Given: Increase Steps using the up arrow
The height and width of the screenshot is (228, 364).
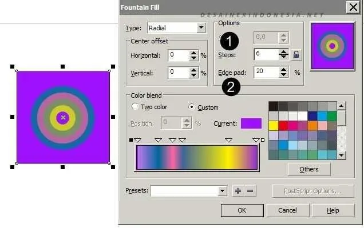Looking at the screenshot, I should [x=283, y=51].
